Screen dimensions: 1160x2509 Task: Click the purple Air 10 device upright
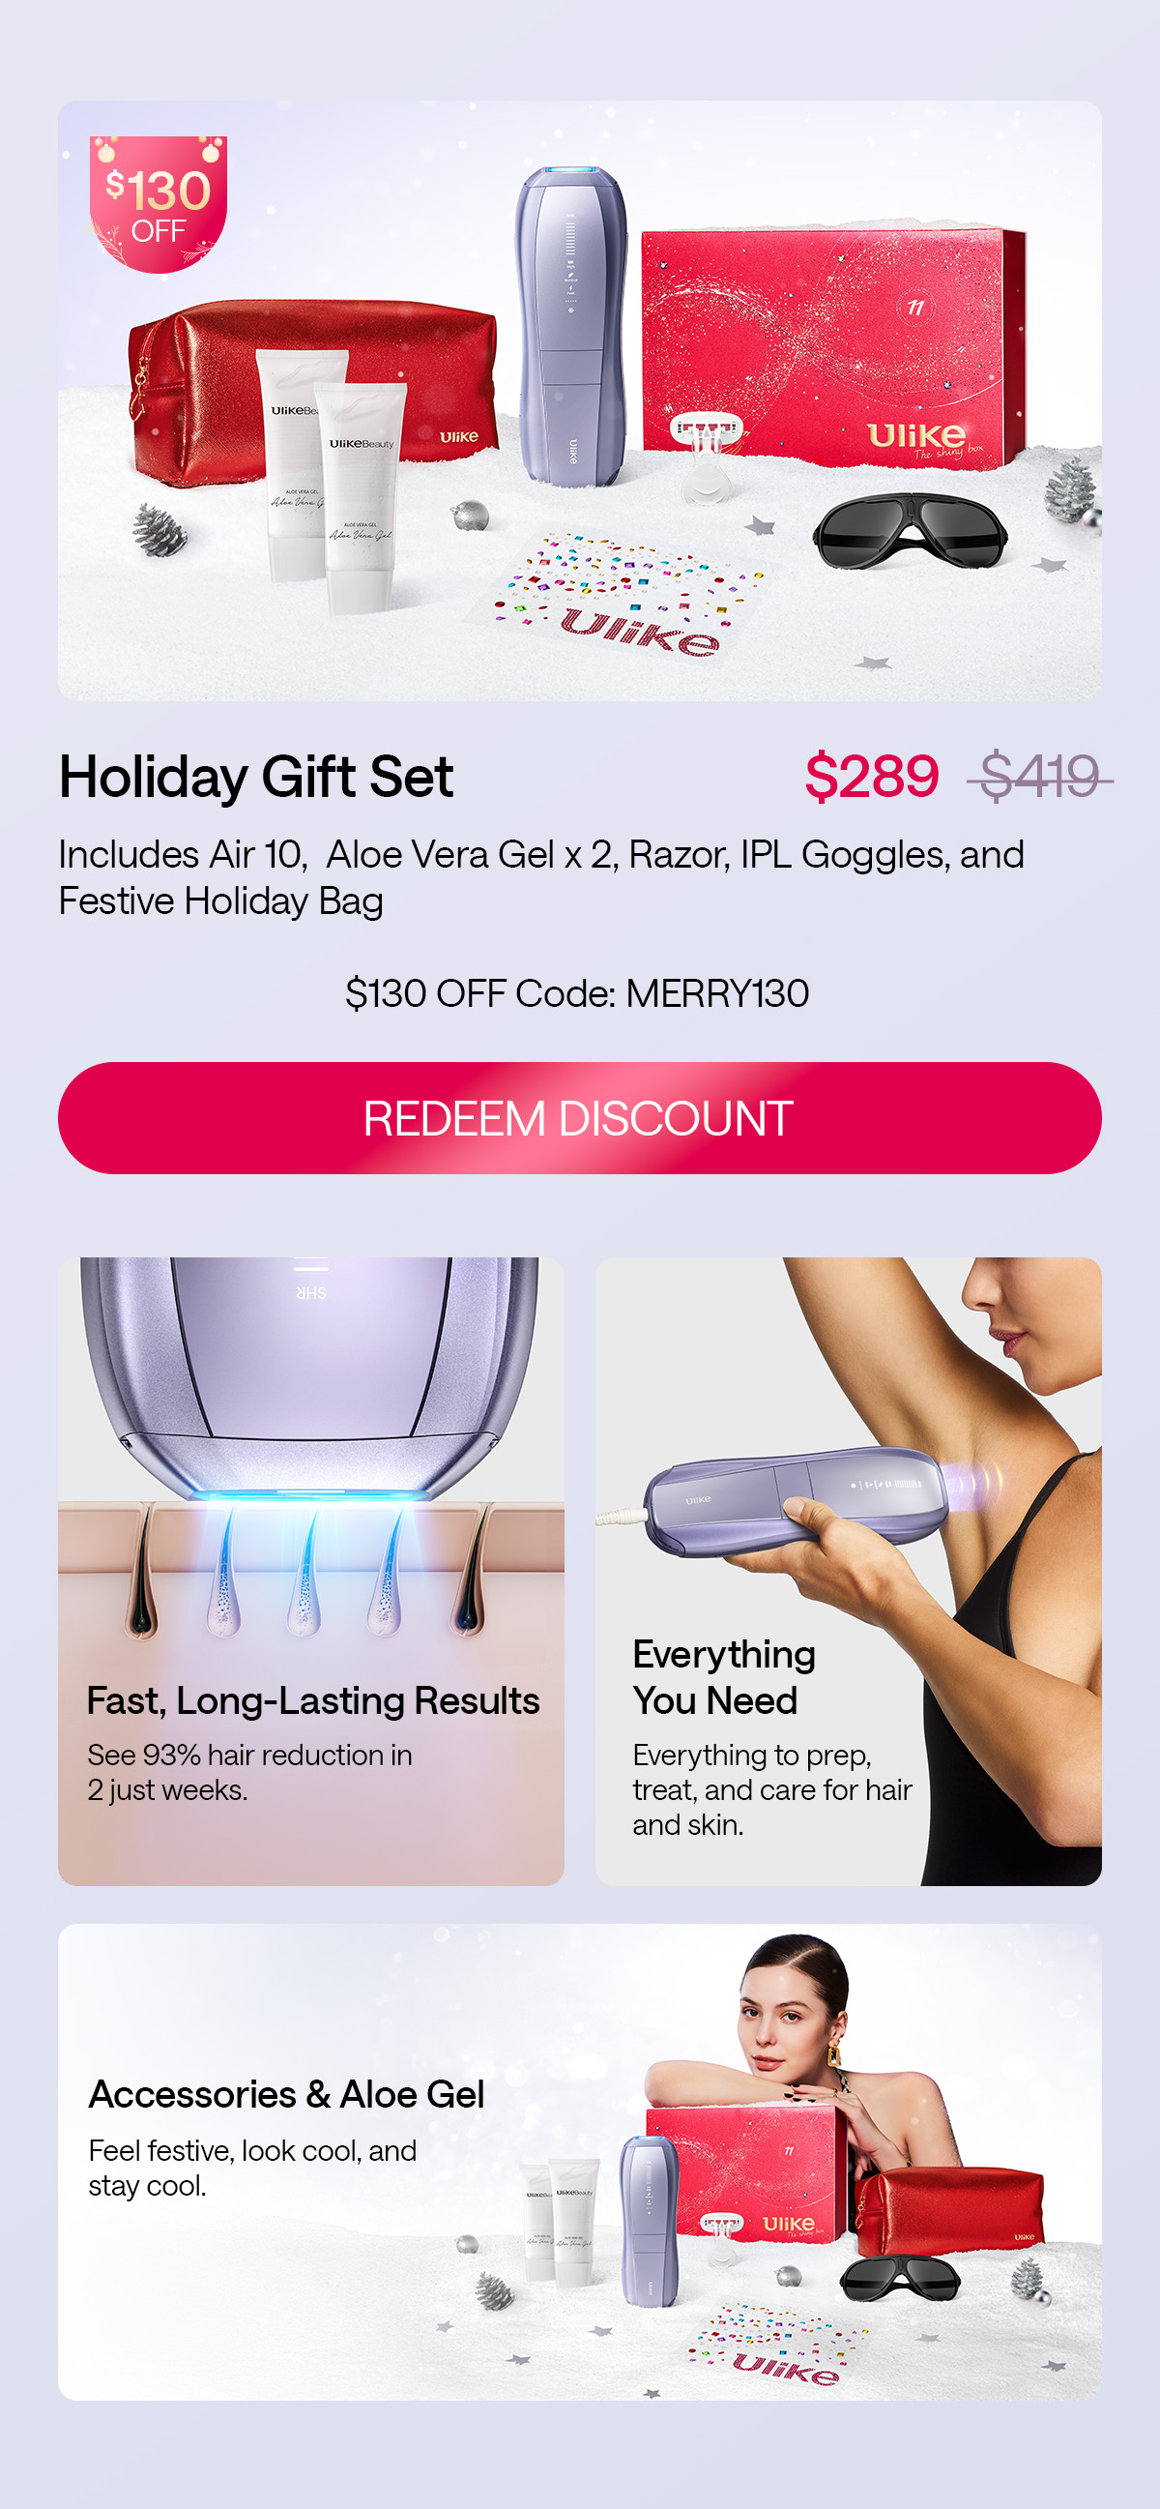[x=571, y=324]
